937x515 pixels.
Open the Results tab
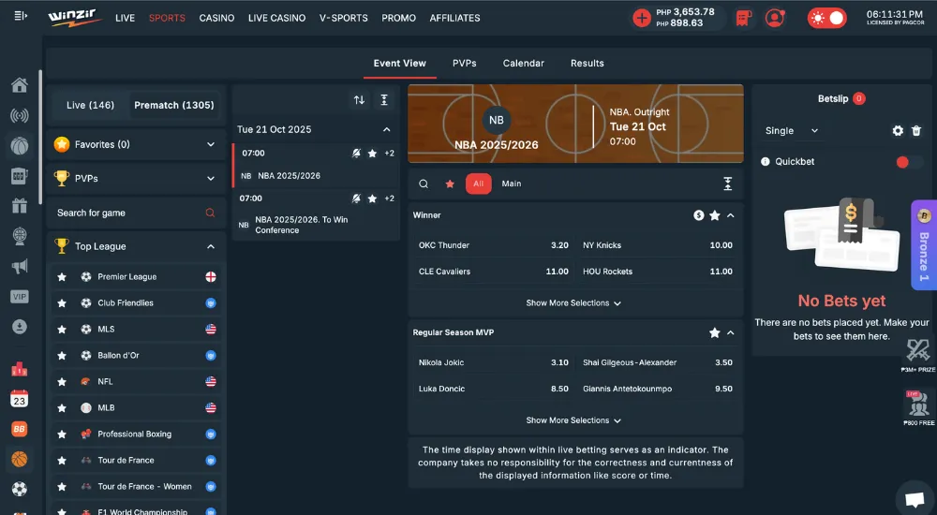[x=587, y=64]
